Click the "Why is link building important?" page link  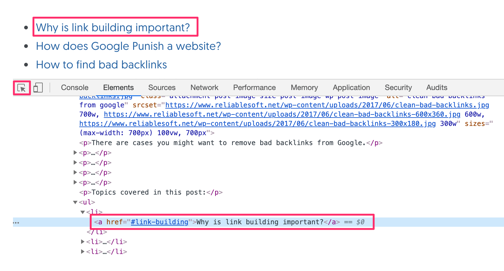(113, 28)
